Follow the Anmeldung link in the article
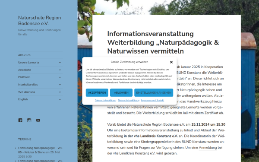 coord(208,147)
